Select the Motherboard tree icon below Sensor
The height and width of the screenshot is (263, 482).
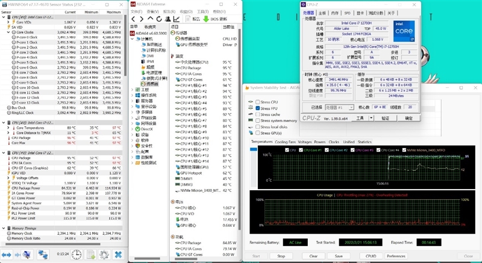click(x=138, y=90)
